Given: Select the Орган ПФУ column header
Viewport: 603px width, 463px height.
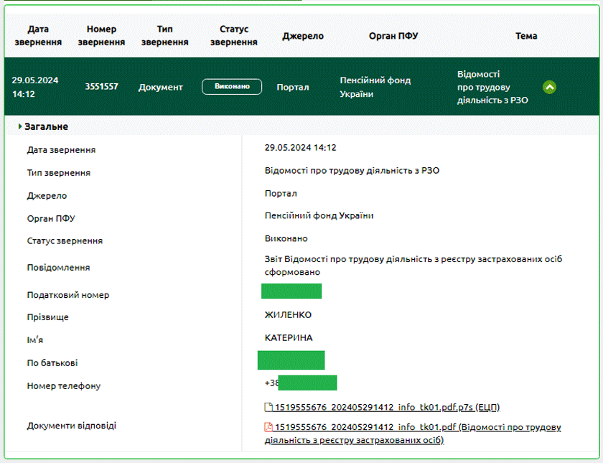Looking at the screenshot, I should pos(393,36).
